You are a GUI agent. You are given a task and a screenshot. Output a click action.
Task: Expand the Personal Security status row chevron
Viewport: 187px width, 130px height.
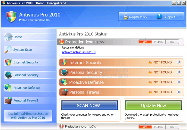tap(179, 72)
